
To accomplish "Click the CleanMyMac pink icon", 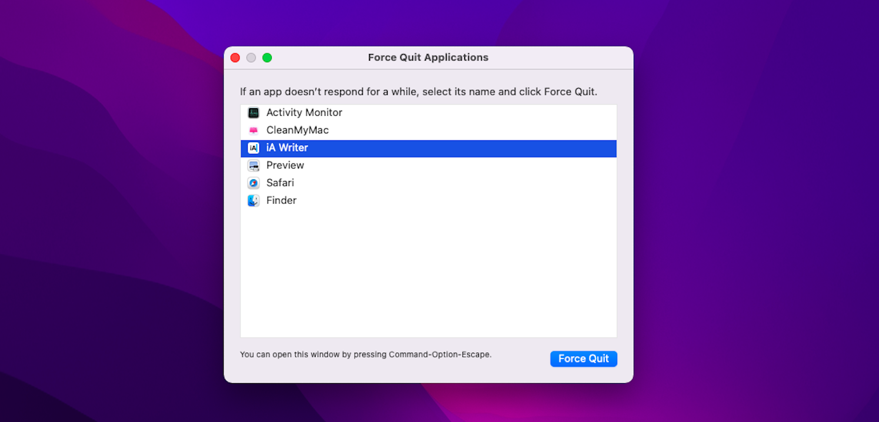I will pyautogui.click(x=253, y=130).
